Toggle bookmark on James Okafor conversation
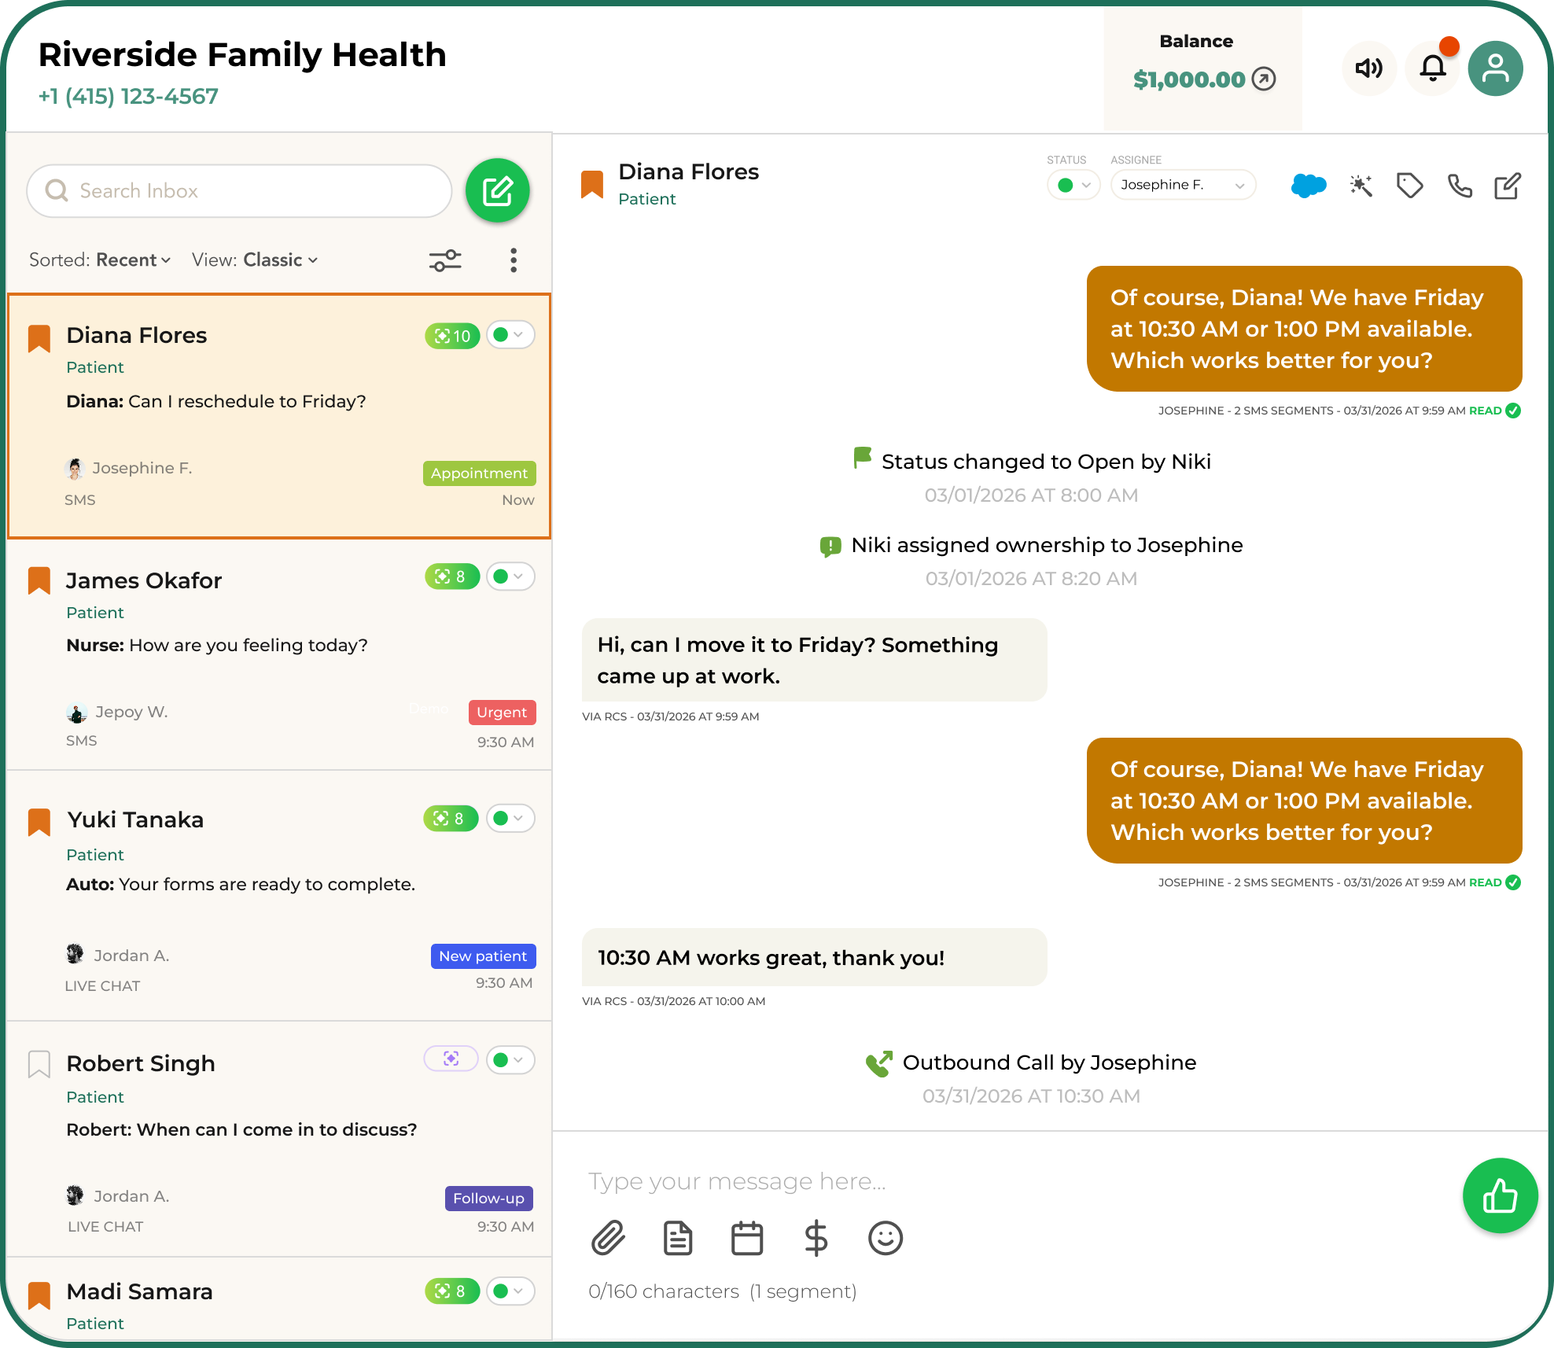The image size is (1554, 1348). [x=39, y=580]
